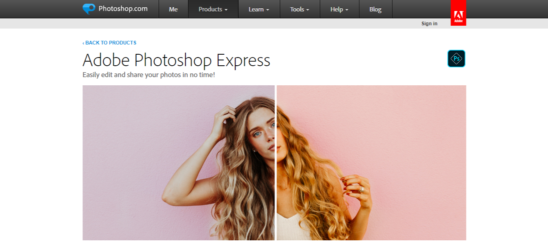The image size is (548, 244).
Task: Click the Adobe Photoshop Express page heading
Action: point(176,60)
